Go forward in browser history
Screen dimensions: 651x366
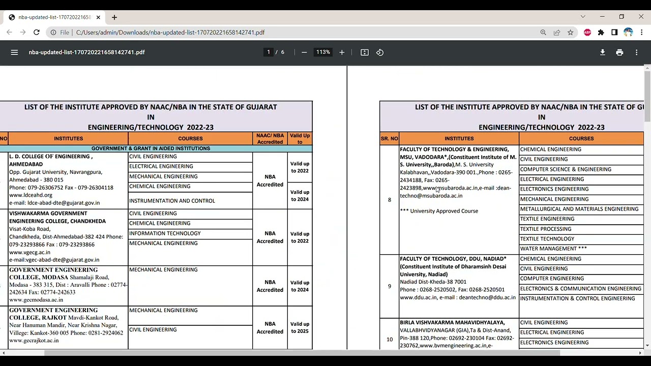[x=23, y=33]
